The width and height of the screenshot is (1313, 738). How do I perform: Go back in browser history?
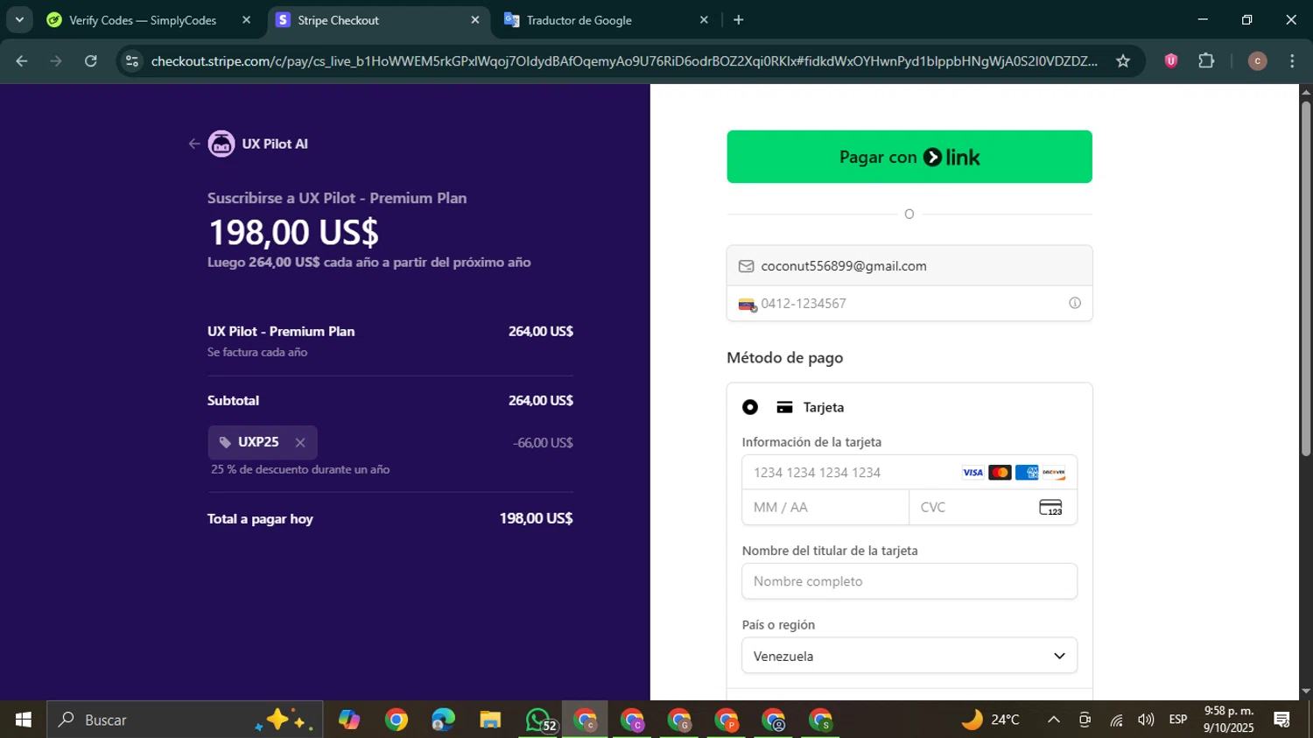[x=22, y=60]
